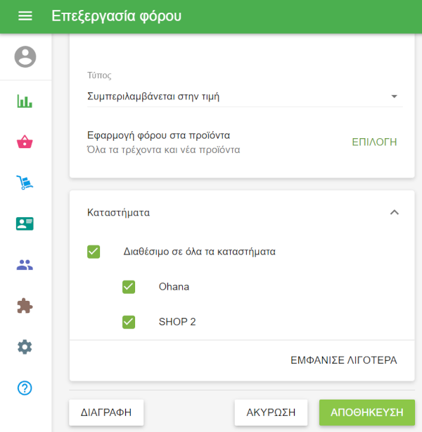422x432 pixels.
Task: Open the integrations puzzle piece icon
Action: pyautogui.click(x=25, y=306)
